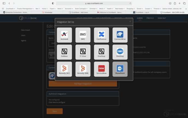Reload the page with refresh icon
This screenshot has width=188, height=118.
(130, 3)
